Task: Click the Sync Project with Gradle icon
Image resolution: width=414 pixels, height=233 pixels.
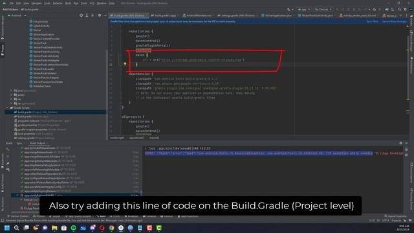Action: (387, 9)
